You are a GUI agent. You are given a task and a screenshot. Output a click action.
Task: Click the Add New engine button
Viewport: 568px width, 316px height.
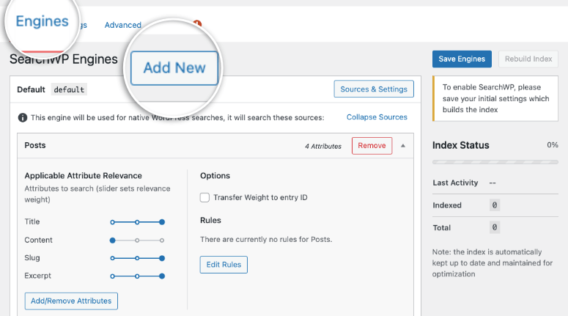click(x=174, y=68)
